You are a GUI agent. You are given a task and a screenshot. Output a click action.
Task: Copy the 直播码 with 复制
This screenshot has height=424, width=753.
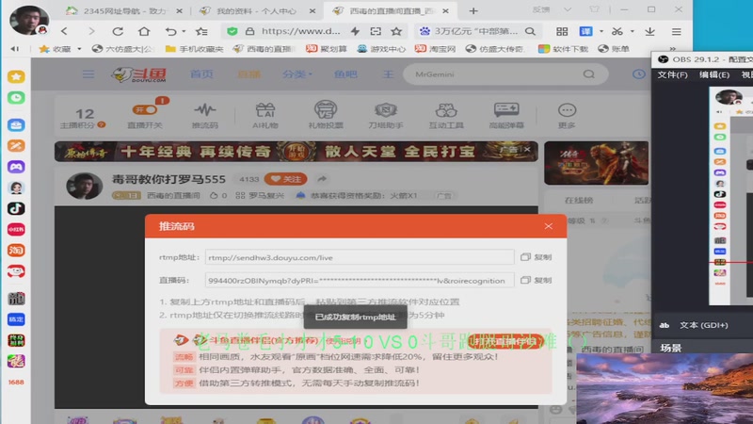coord(537,280)
